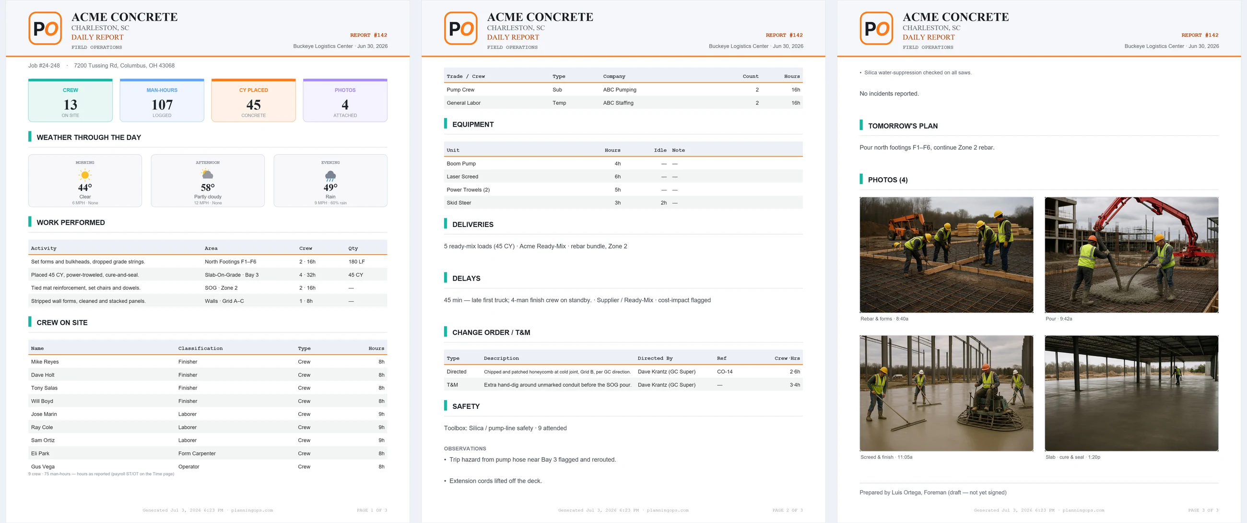Click the Toolbox Silica pump-line safety line
Image resolution: width=1247 pixels, height=523 pixels.
(505, 428)
